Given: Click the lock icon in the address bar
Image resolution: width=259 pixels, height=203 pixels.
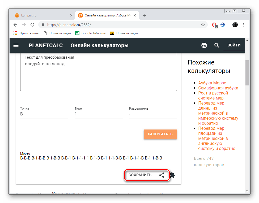Looking at the screenshot, I should tap(43, 25).
